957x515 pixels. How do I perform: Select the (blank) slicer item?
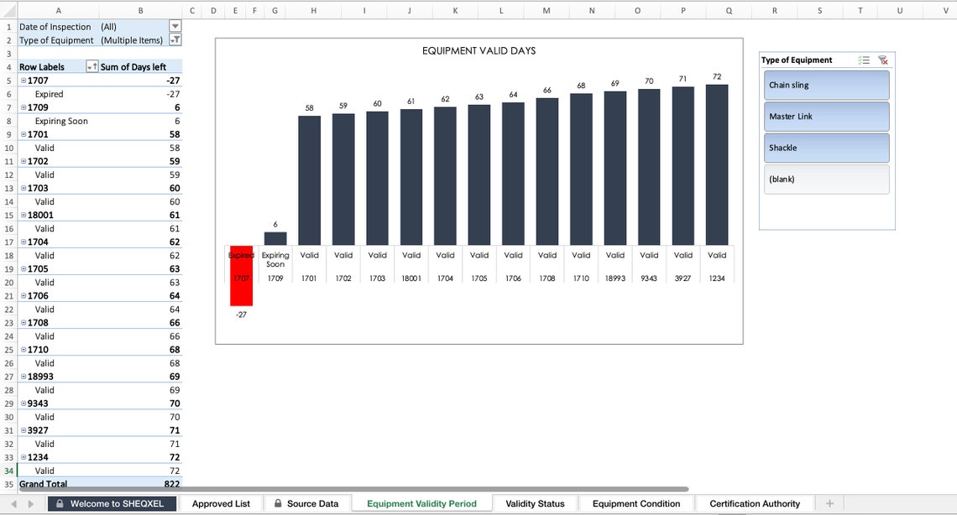point(826,179)
